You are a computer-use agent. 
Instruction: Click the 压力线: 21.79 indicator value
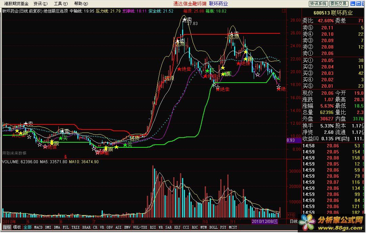(x=108, y=11)
